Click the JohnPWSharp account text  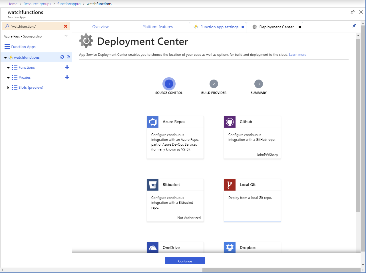click(267, 155)
